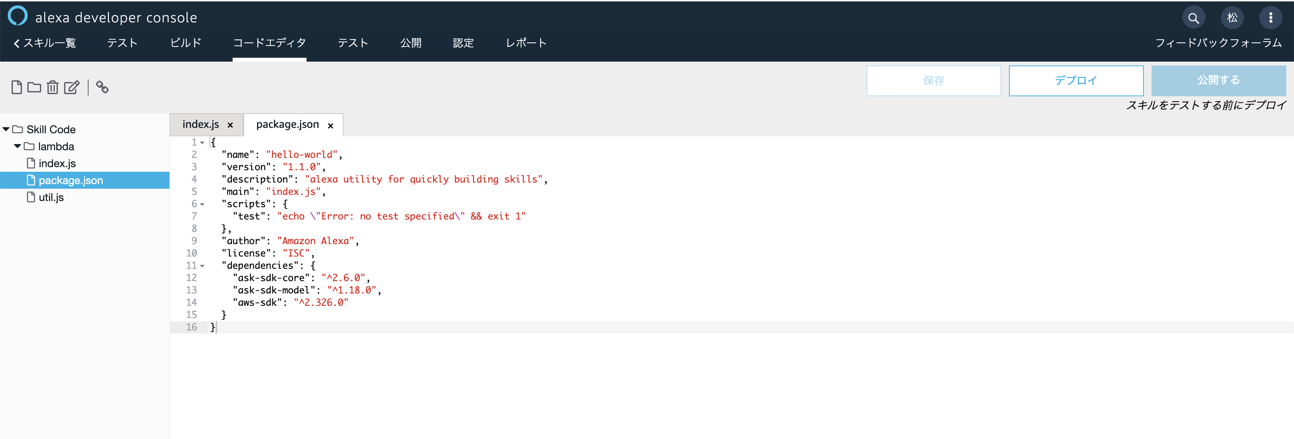Click the "hello-world" name value
The width and height of the screenshot is (1294, 439).
302,155
